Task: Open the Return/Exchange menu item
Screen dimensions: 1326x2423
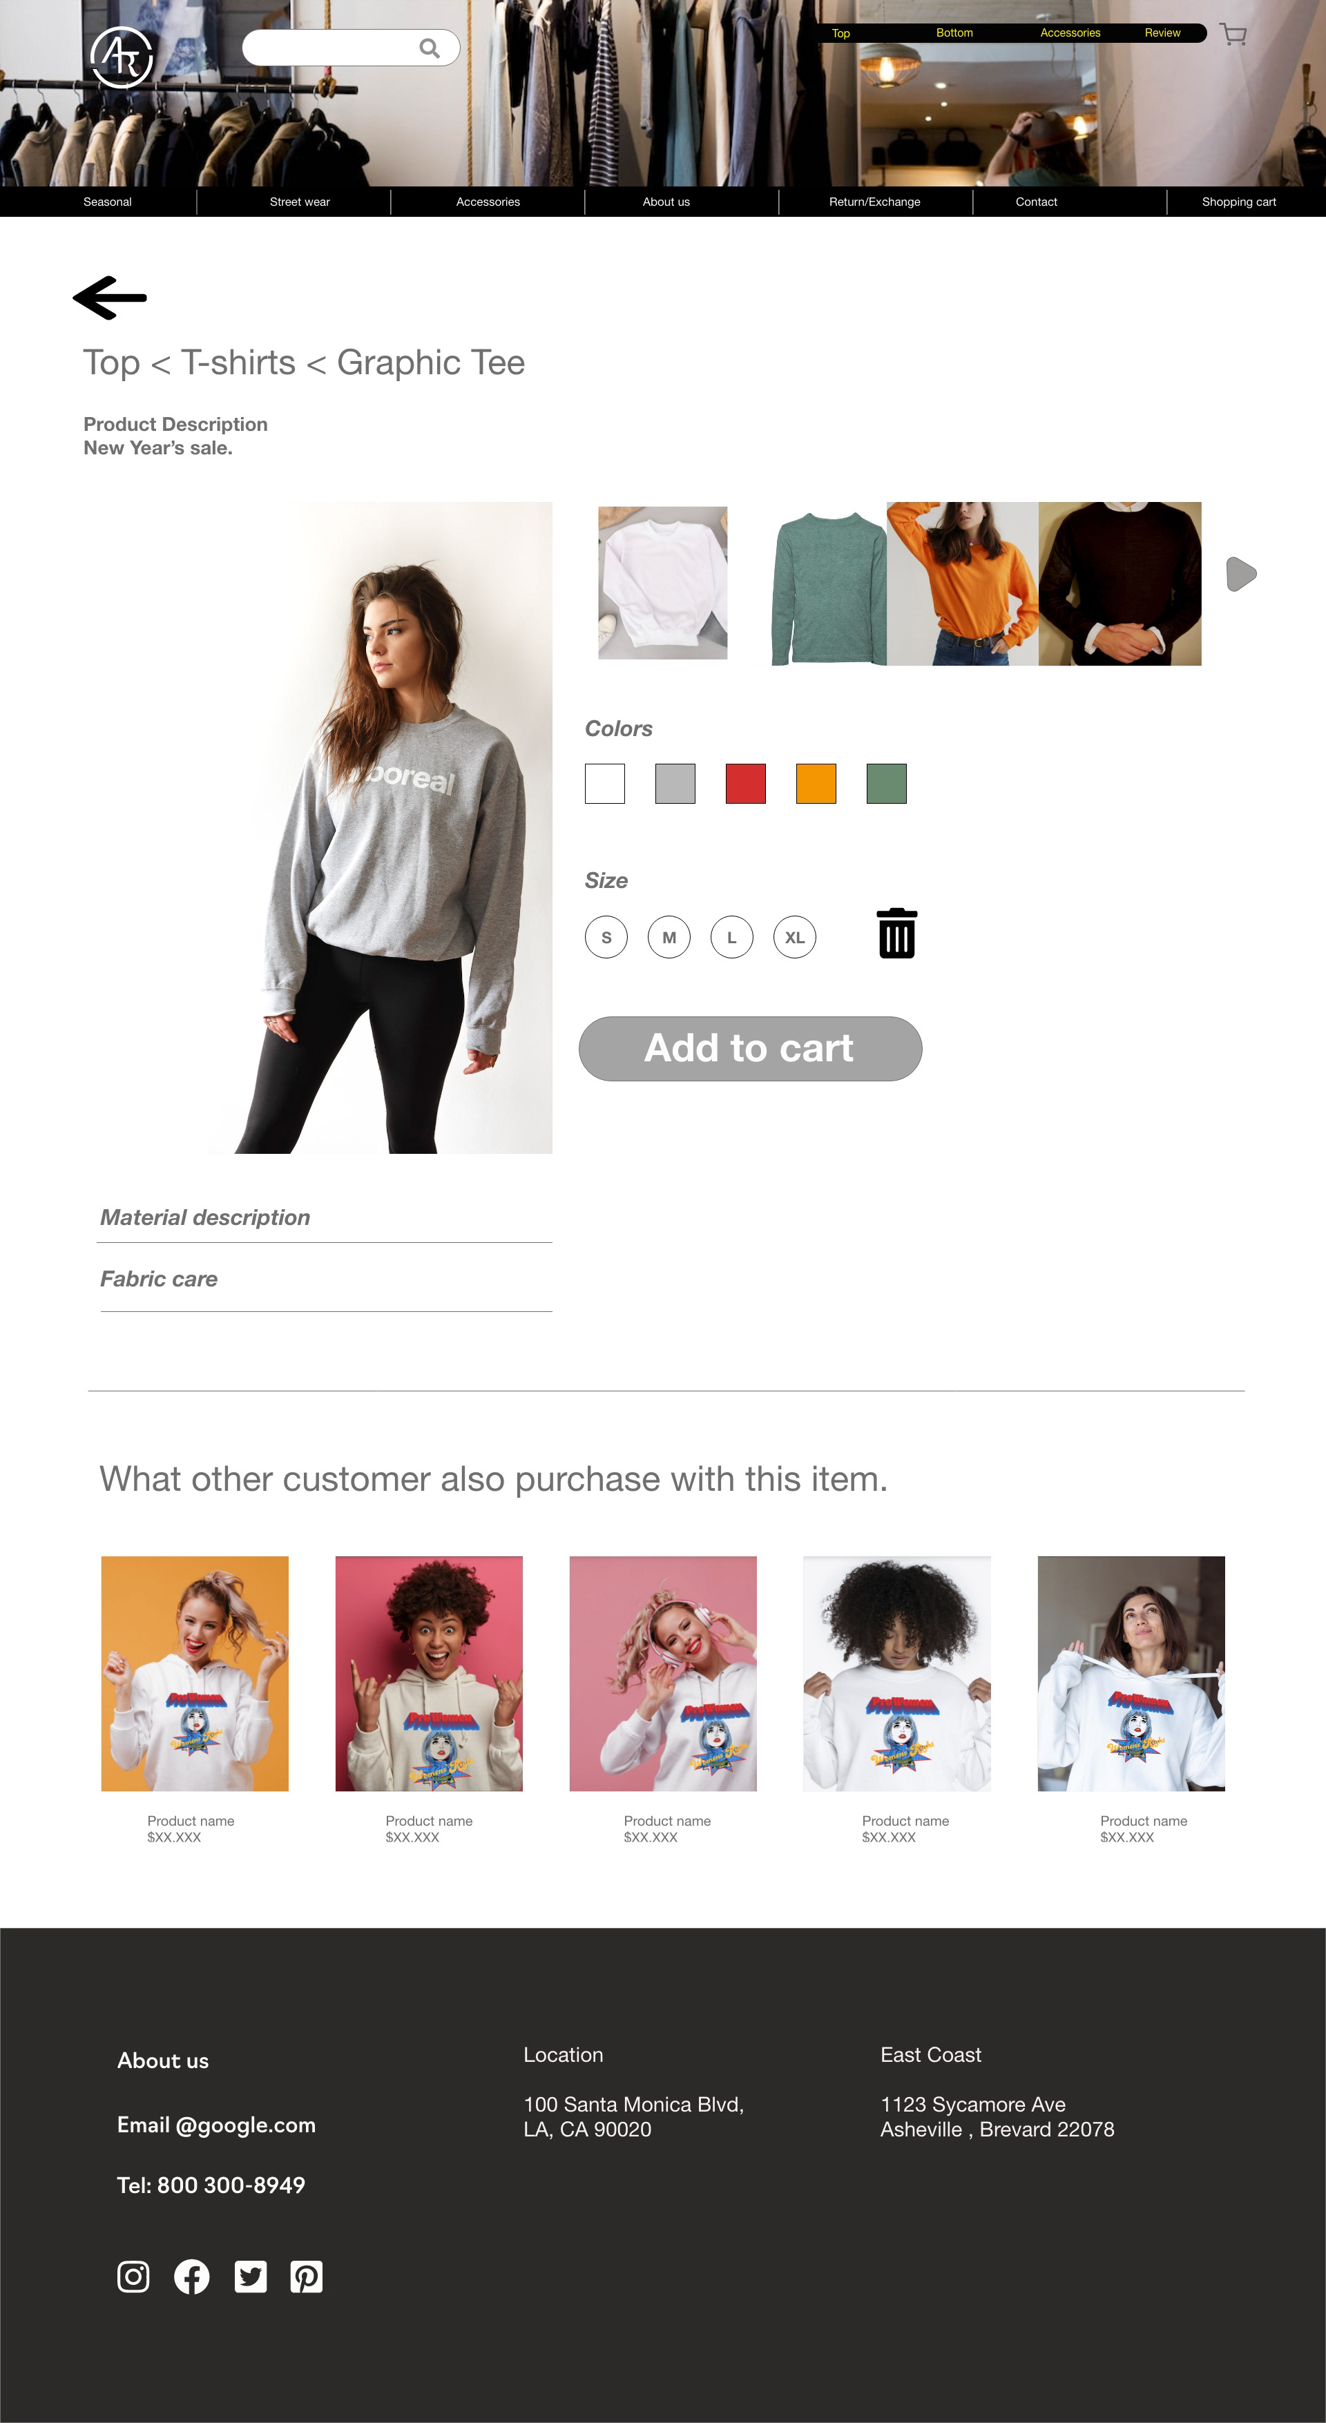Action: [x=875, y=202]
